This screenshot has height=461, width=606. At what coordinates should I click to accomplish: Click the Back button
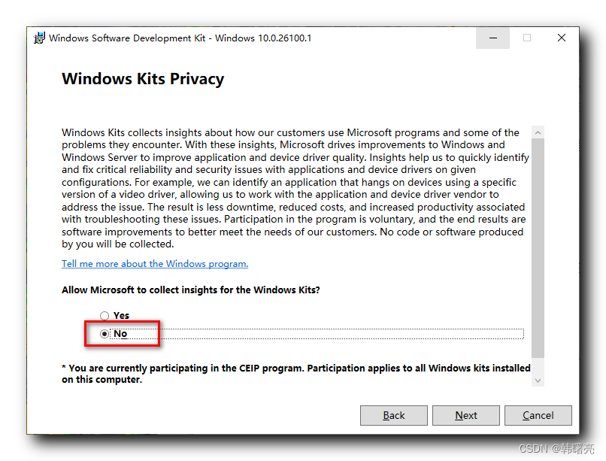[393, 414]
